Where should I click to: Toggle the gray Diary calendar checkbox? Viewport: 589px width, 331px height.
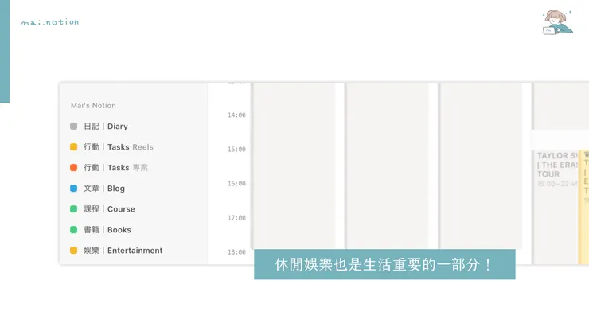pos(73,127)
